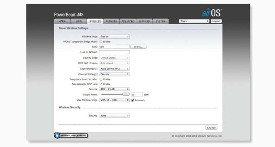Open the Antenna dropdown
This screenshot has height=147, width=275.
click(114, 89)
